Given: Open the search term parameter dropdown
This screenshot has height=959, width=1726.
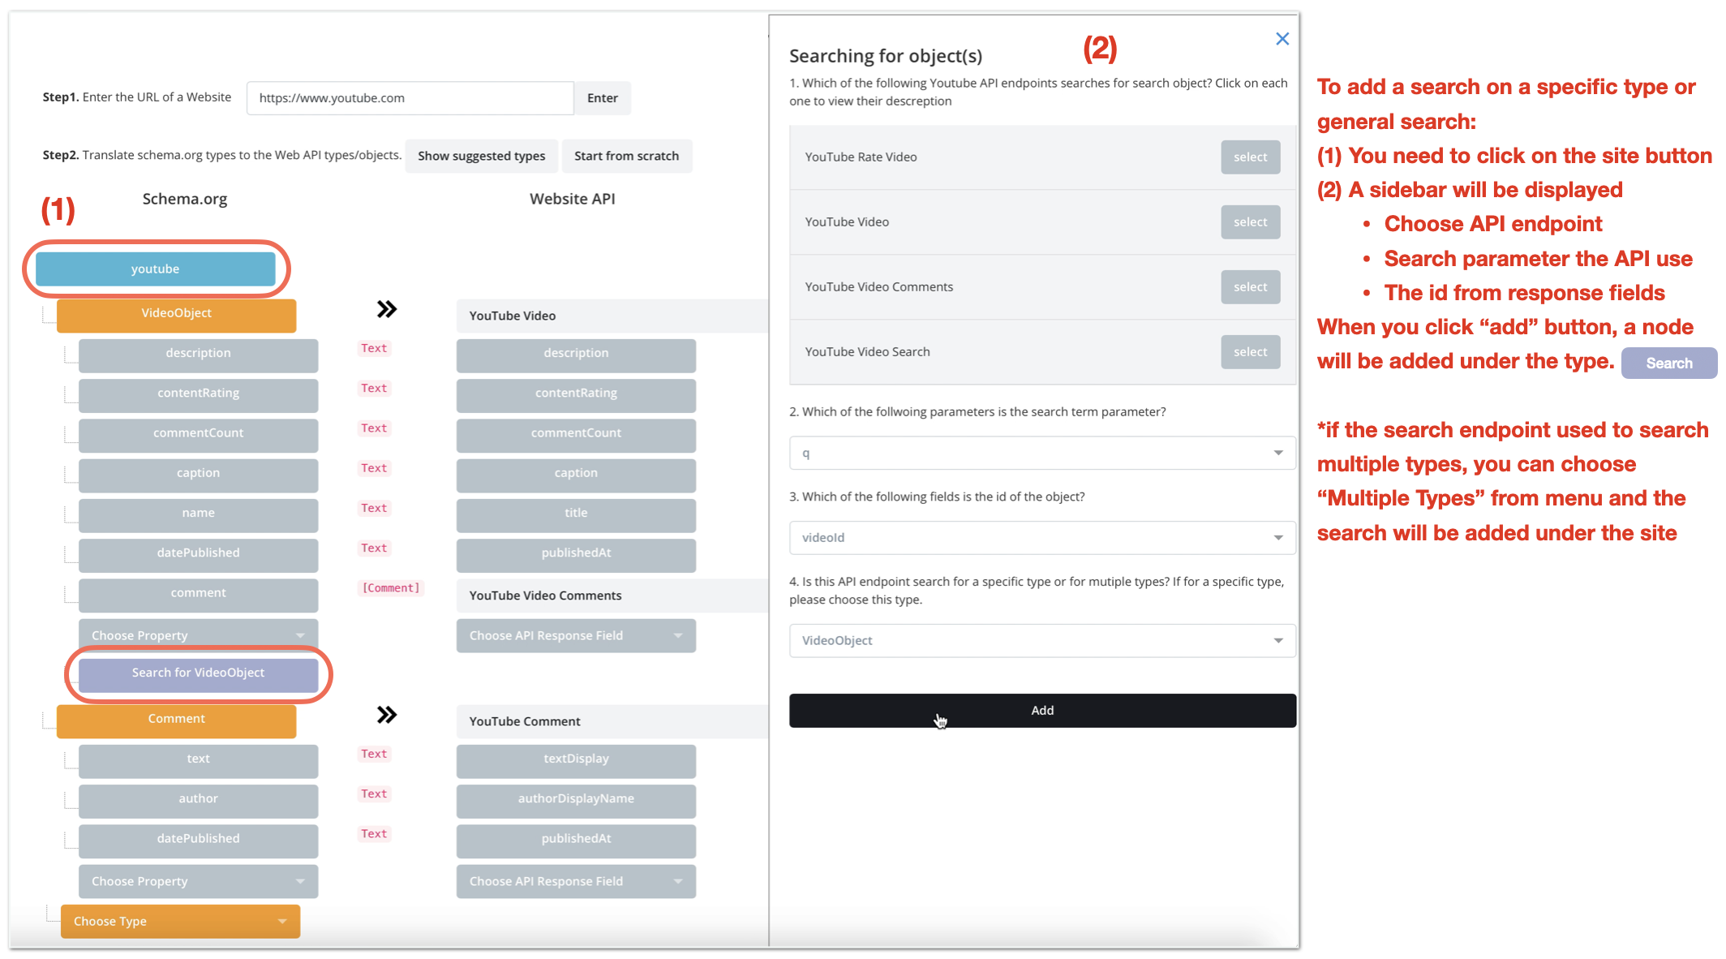Looking at the screenshot, I should 1041,454.
